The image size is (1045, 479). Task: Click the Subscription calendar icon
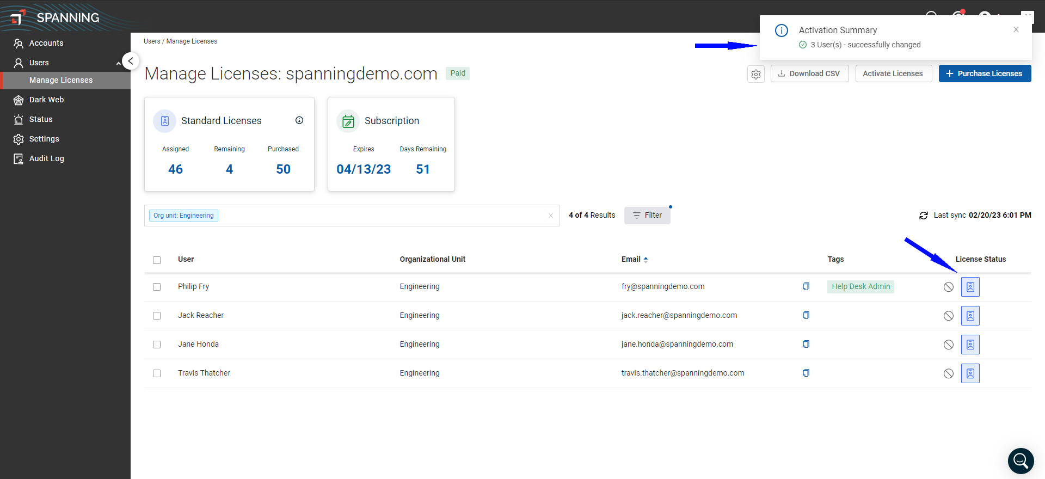point(348,121)
